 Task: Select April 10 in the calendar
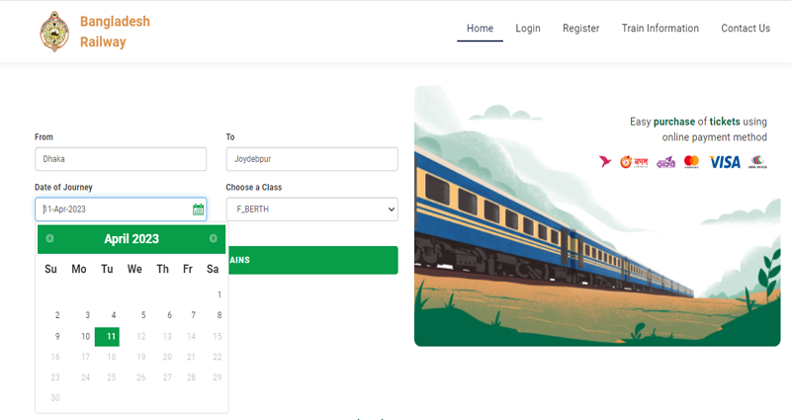click(85, 336)
